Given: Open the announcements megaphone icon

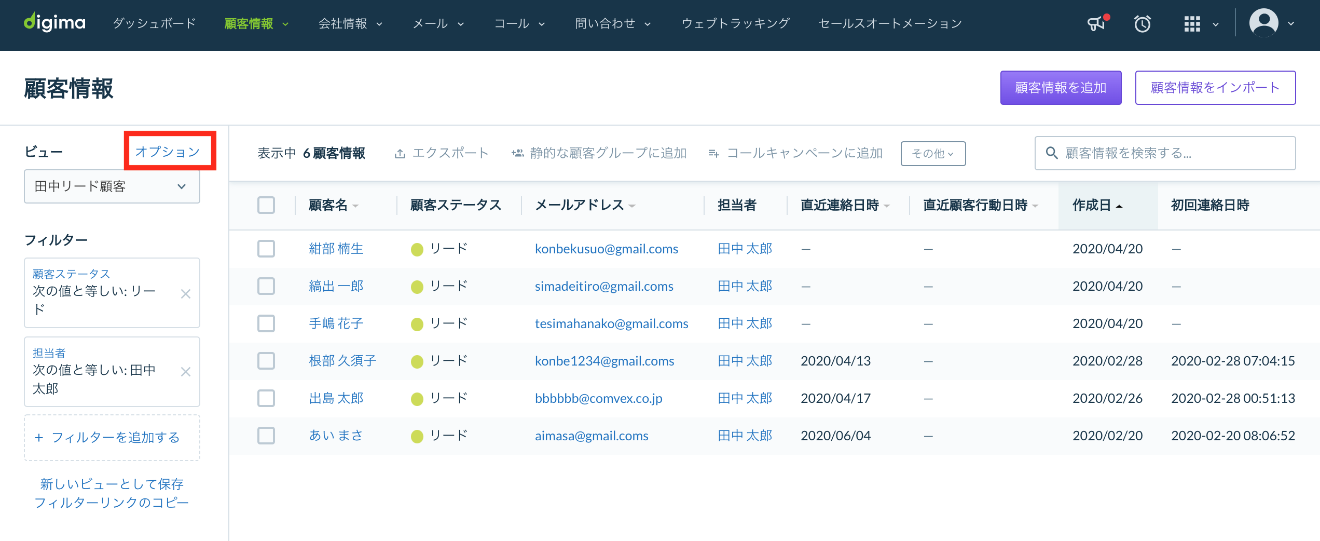Looking at the screenshot, I should click(x=1096, y=23).
